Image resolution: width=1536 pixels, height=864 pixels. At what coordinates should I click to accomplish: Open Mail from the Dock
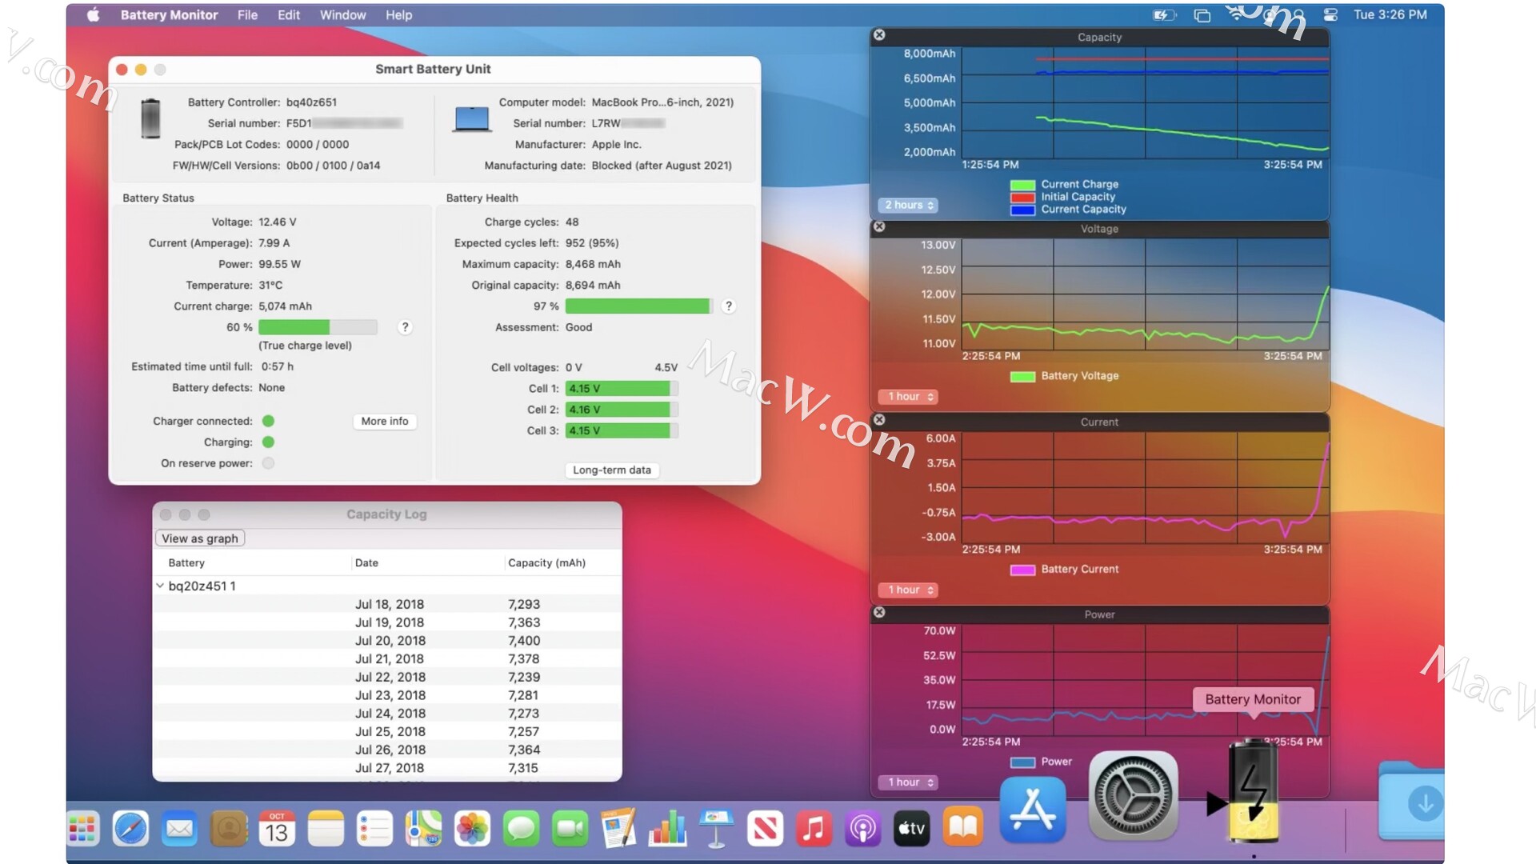179,828
